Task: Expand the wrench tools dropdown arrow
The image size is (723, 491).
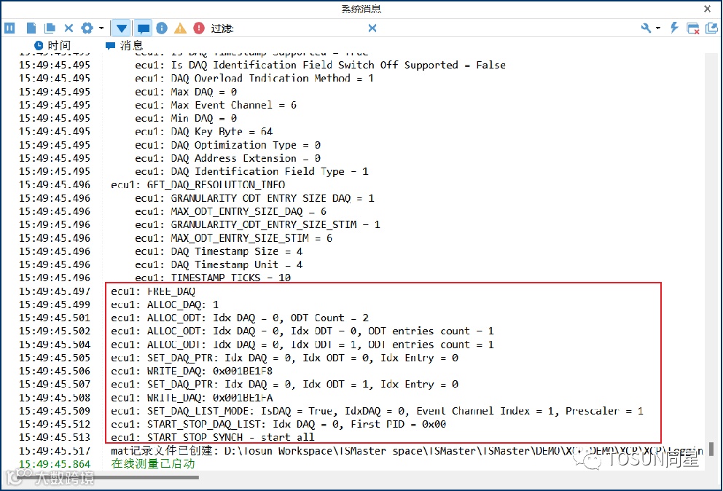Action: pyautogui.click(x=658, y=28)
